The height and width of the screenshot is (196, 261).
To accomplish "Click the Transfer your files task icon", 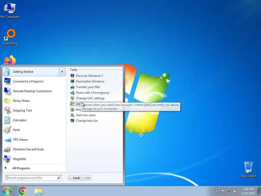I will pyautogui.click(x=72, y=87).
